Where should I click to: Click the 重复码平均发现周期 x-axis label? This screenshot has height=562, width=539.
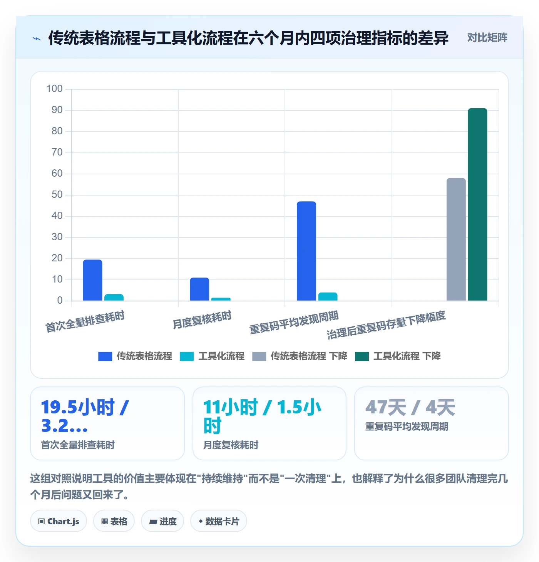[294, 322]
